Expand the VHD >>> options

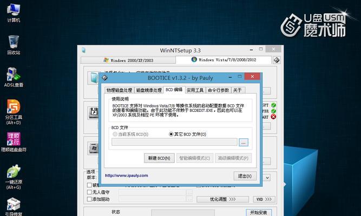tap(264, 199)
